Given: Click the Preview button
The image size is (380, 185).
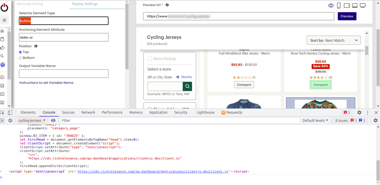Looking at the screenshot, I should (347, 16).
